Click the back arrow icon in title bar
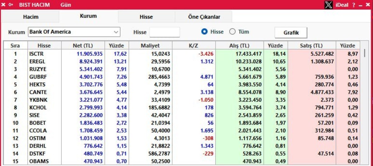The height and width of the screenshot is (166, 373). click(x=11, y=5)
